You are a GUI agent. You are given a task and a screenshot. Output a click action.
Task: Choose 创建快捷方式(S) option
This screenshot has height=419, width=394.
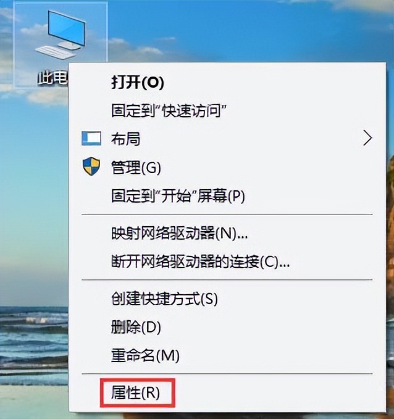coord(164,298)
